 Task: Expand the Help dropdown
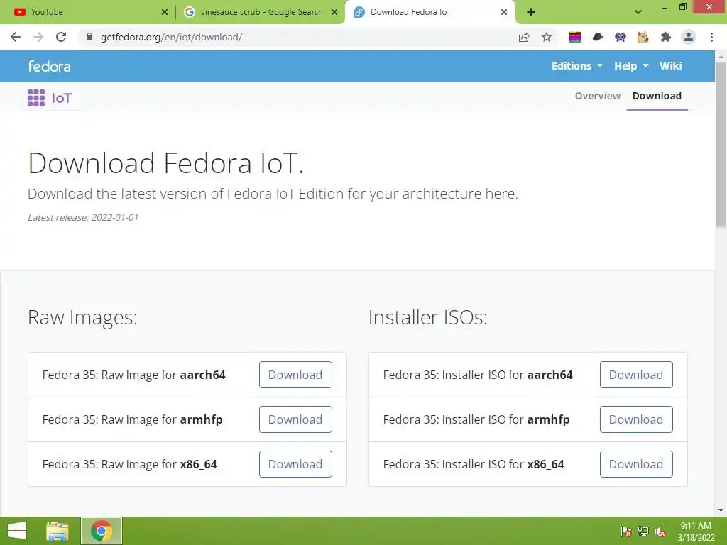click(x=631, y=66)
